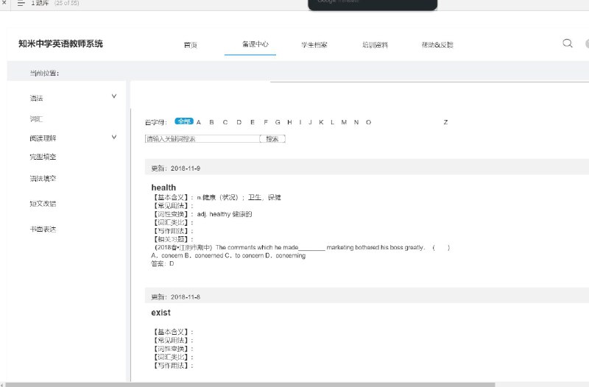Viewport: 589px width, 387px height.
Task: Select 词汇 in the sidebar
Action: tap(36, 119)
